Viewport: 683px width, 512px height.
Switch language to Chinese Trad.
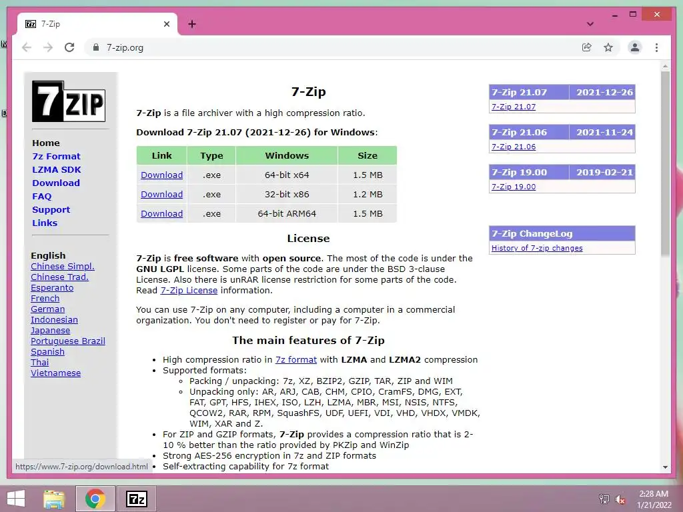(59, 277)
